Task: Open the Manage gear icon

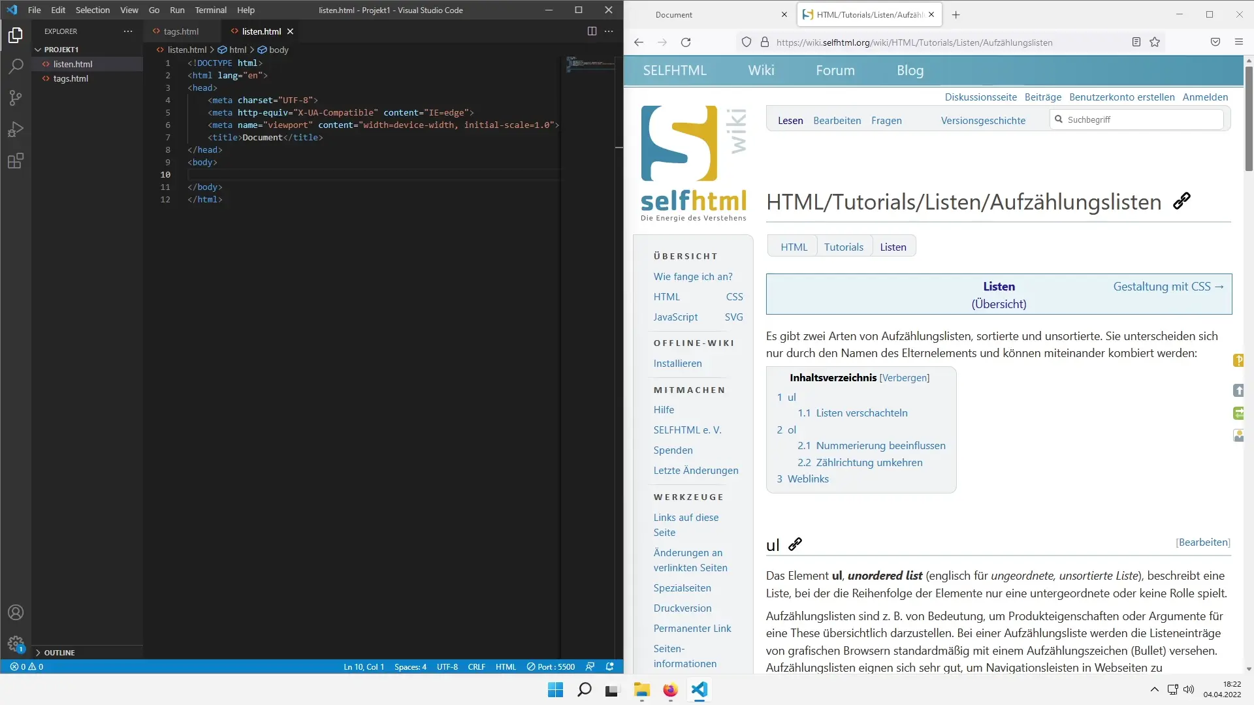Action: tap(16, 644)
